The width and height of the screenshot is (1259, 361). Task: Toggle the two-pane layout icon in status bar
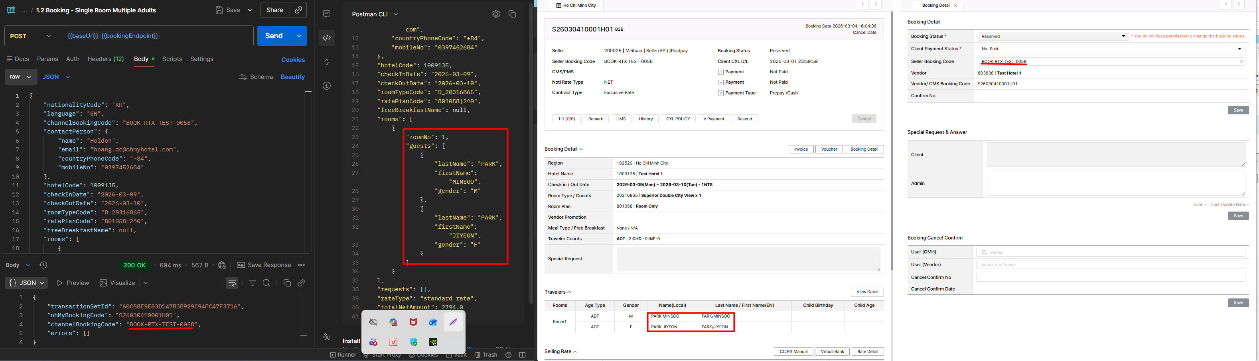(523, 355)
